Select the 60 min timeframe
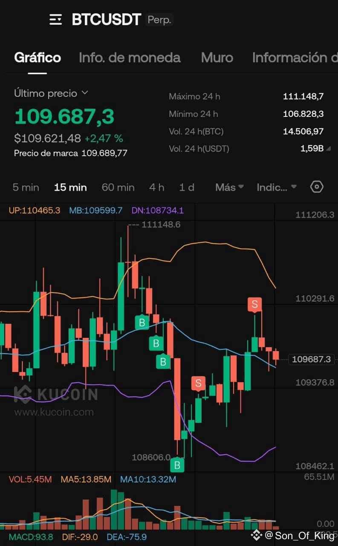This screenshot has width=338, height=546. [118, 187]
